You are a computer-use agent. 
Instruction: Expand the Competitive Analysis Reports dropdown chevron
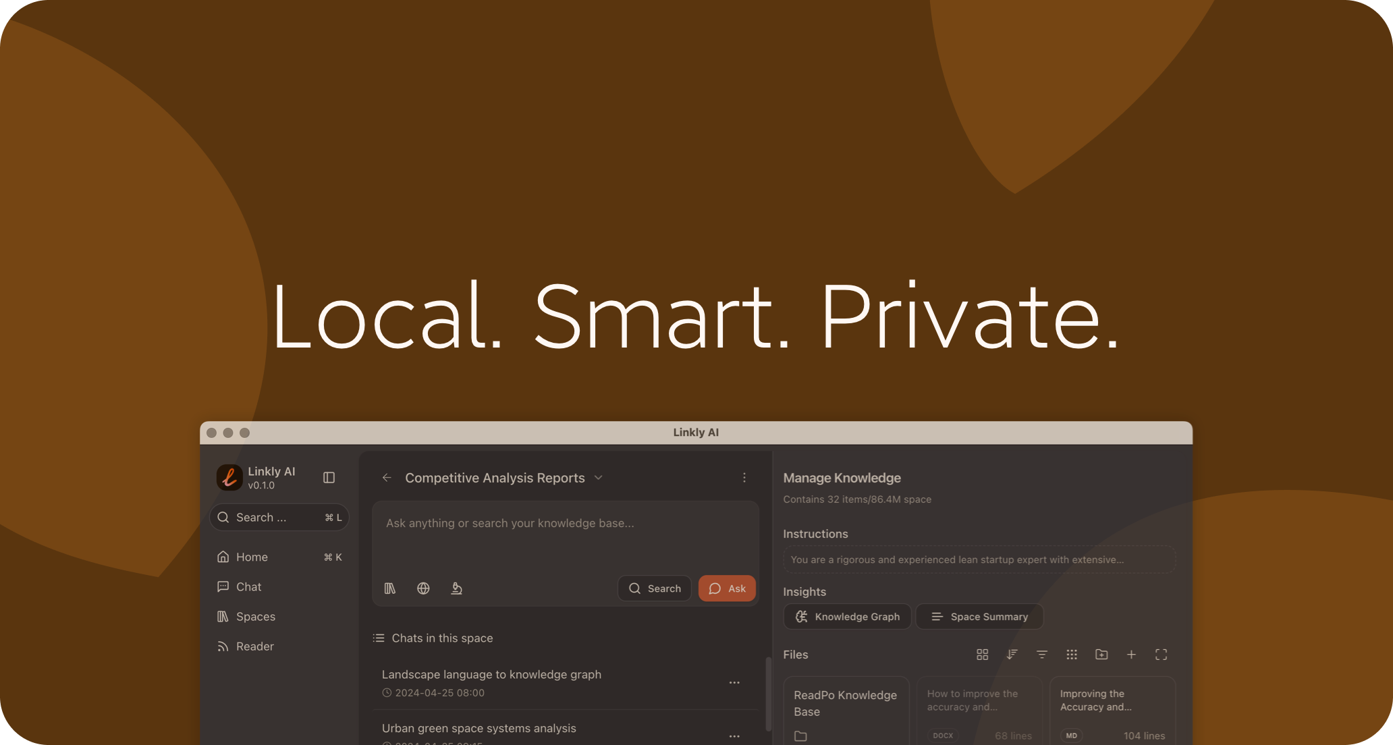point(598,478)
